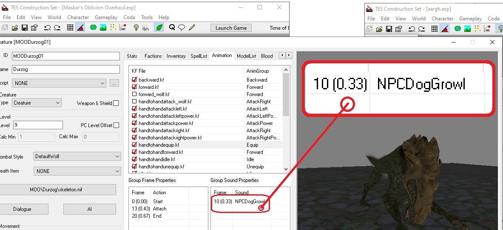Toggle the light bulb icon in Maskar's Overhaul toolbar
Screen dimensions: 503x230
pos(136,28)
